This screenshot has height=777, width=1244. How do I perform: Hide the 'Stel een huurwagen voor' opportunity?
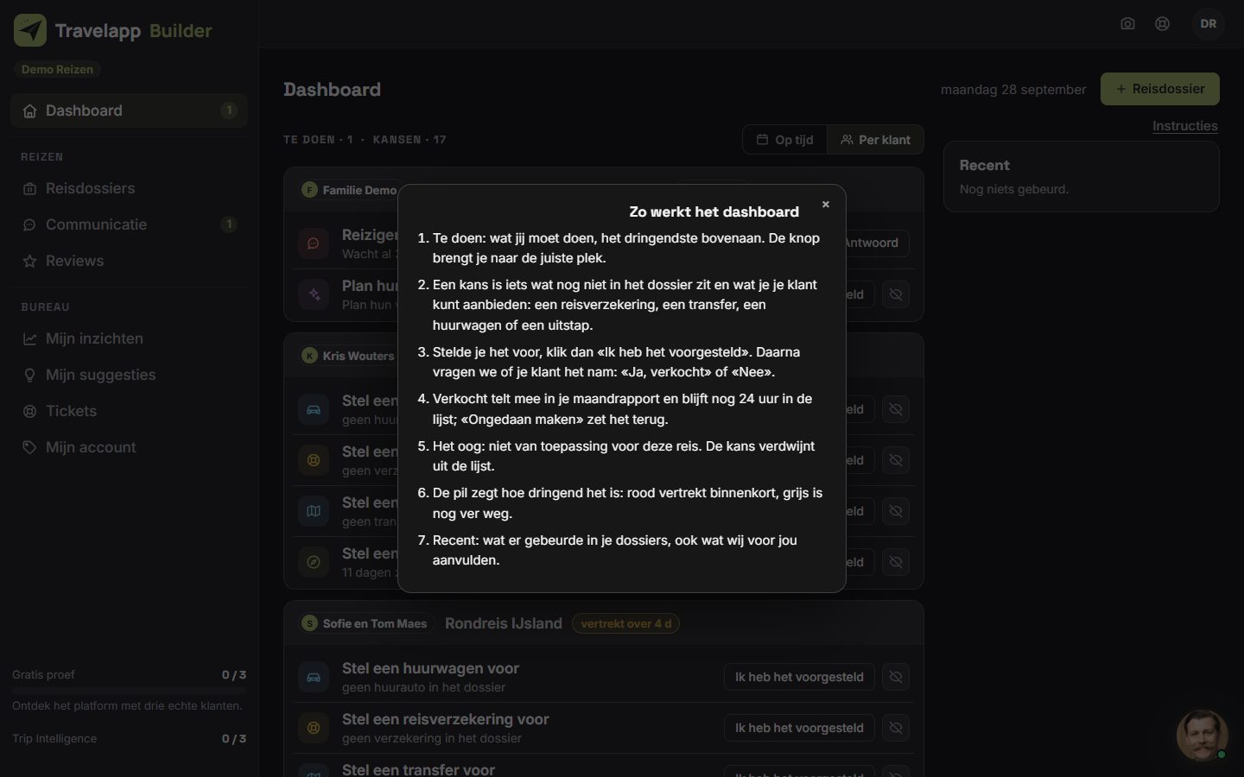point(896,677)
